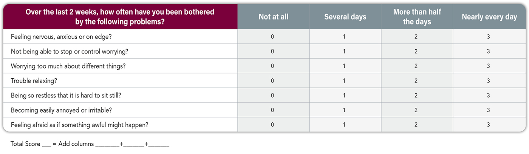Select score 0 for feeling nervous, anxious
529x154 pixels.
[272, 37]
